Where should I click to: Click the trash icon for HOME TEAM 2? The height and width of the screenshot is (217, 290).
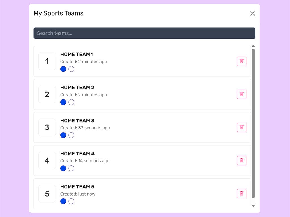click(x=241, y=94)
